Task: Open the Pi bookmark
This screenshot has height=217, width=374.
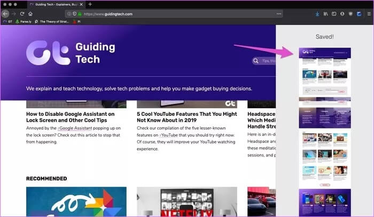Action: pyautogui.click(x=77, y=21)
